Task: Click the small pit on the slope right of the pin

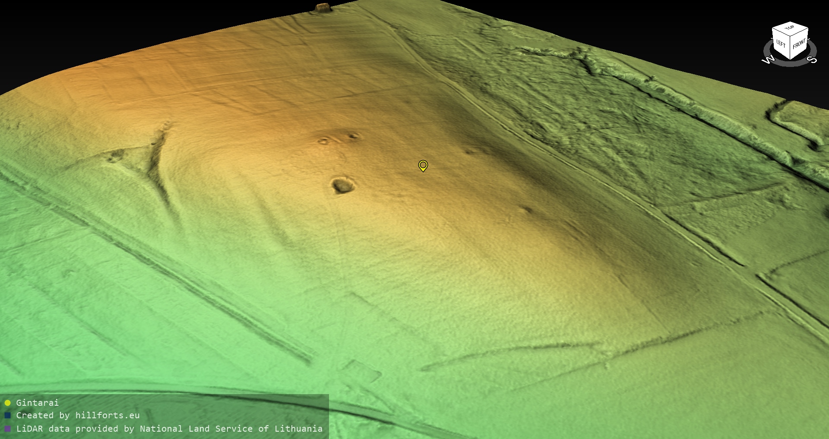Action: (x=526, y=210)
